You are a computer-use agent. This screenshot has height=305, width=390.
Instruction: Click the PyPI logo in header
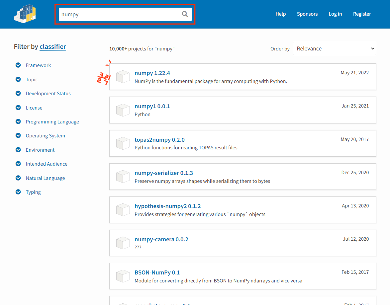click(25, 14)
